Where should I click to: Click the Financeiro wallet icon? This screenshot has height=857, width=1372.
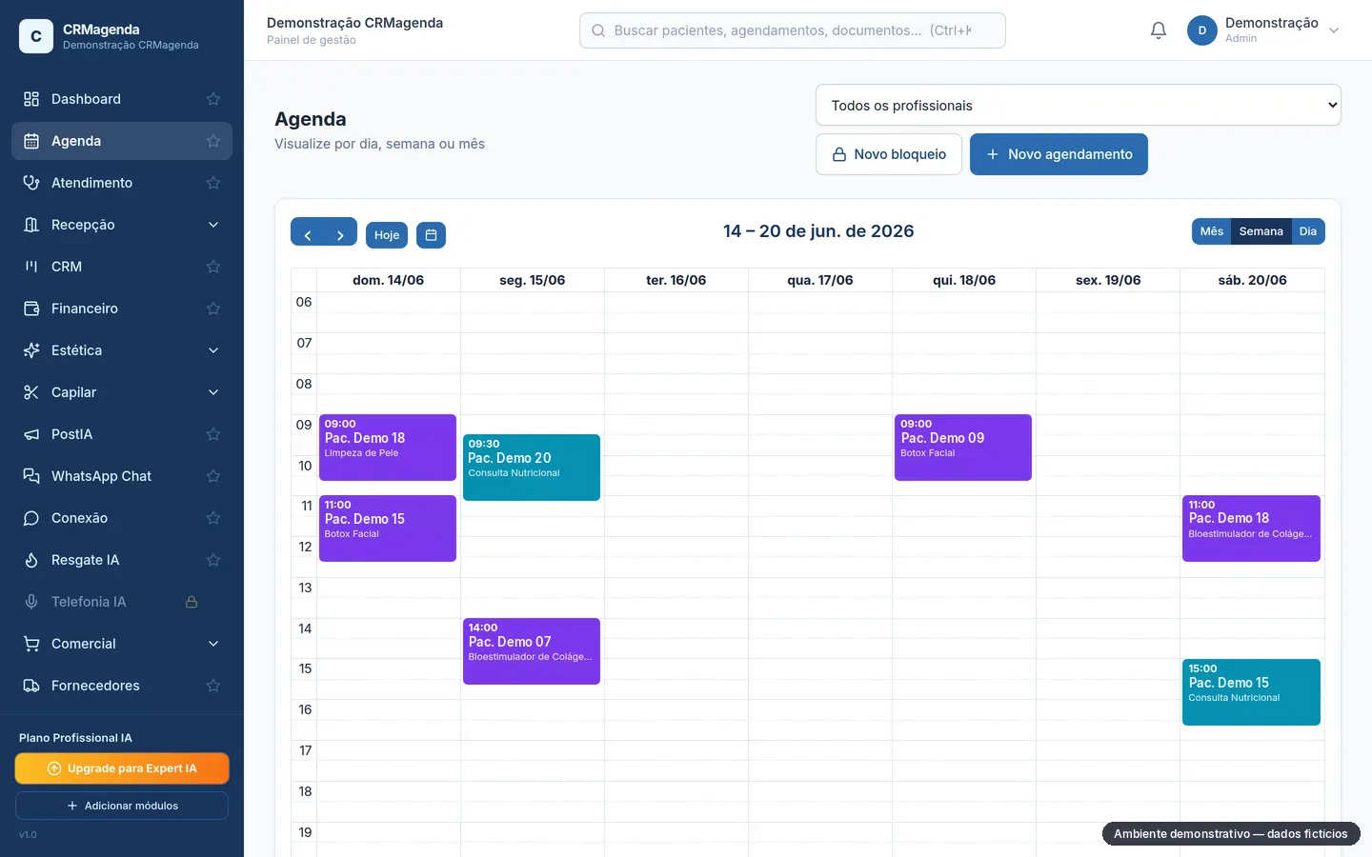31,309
